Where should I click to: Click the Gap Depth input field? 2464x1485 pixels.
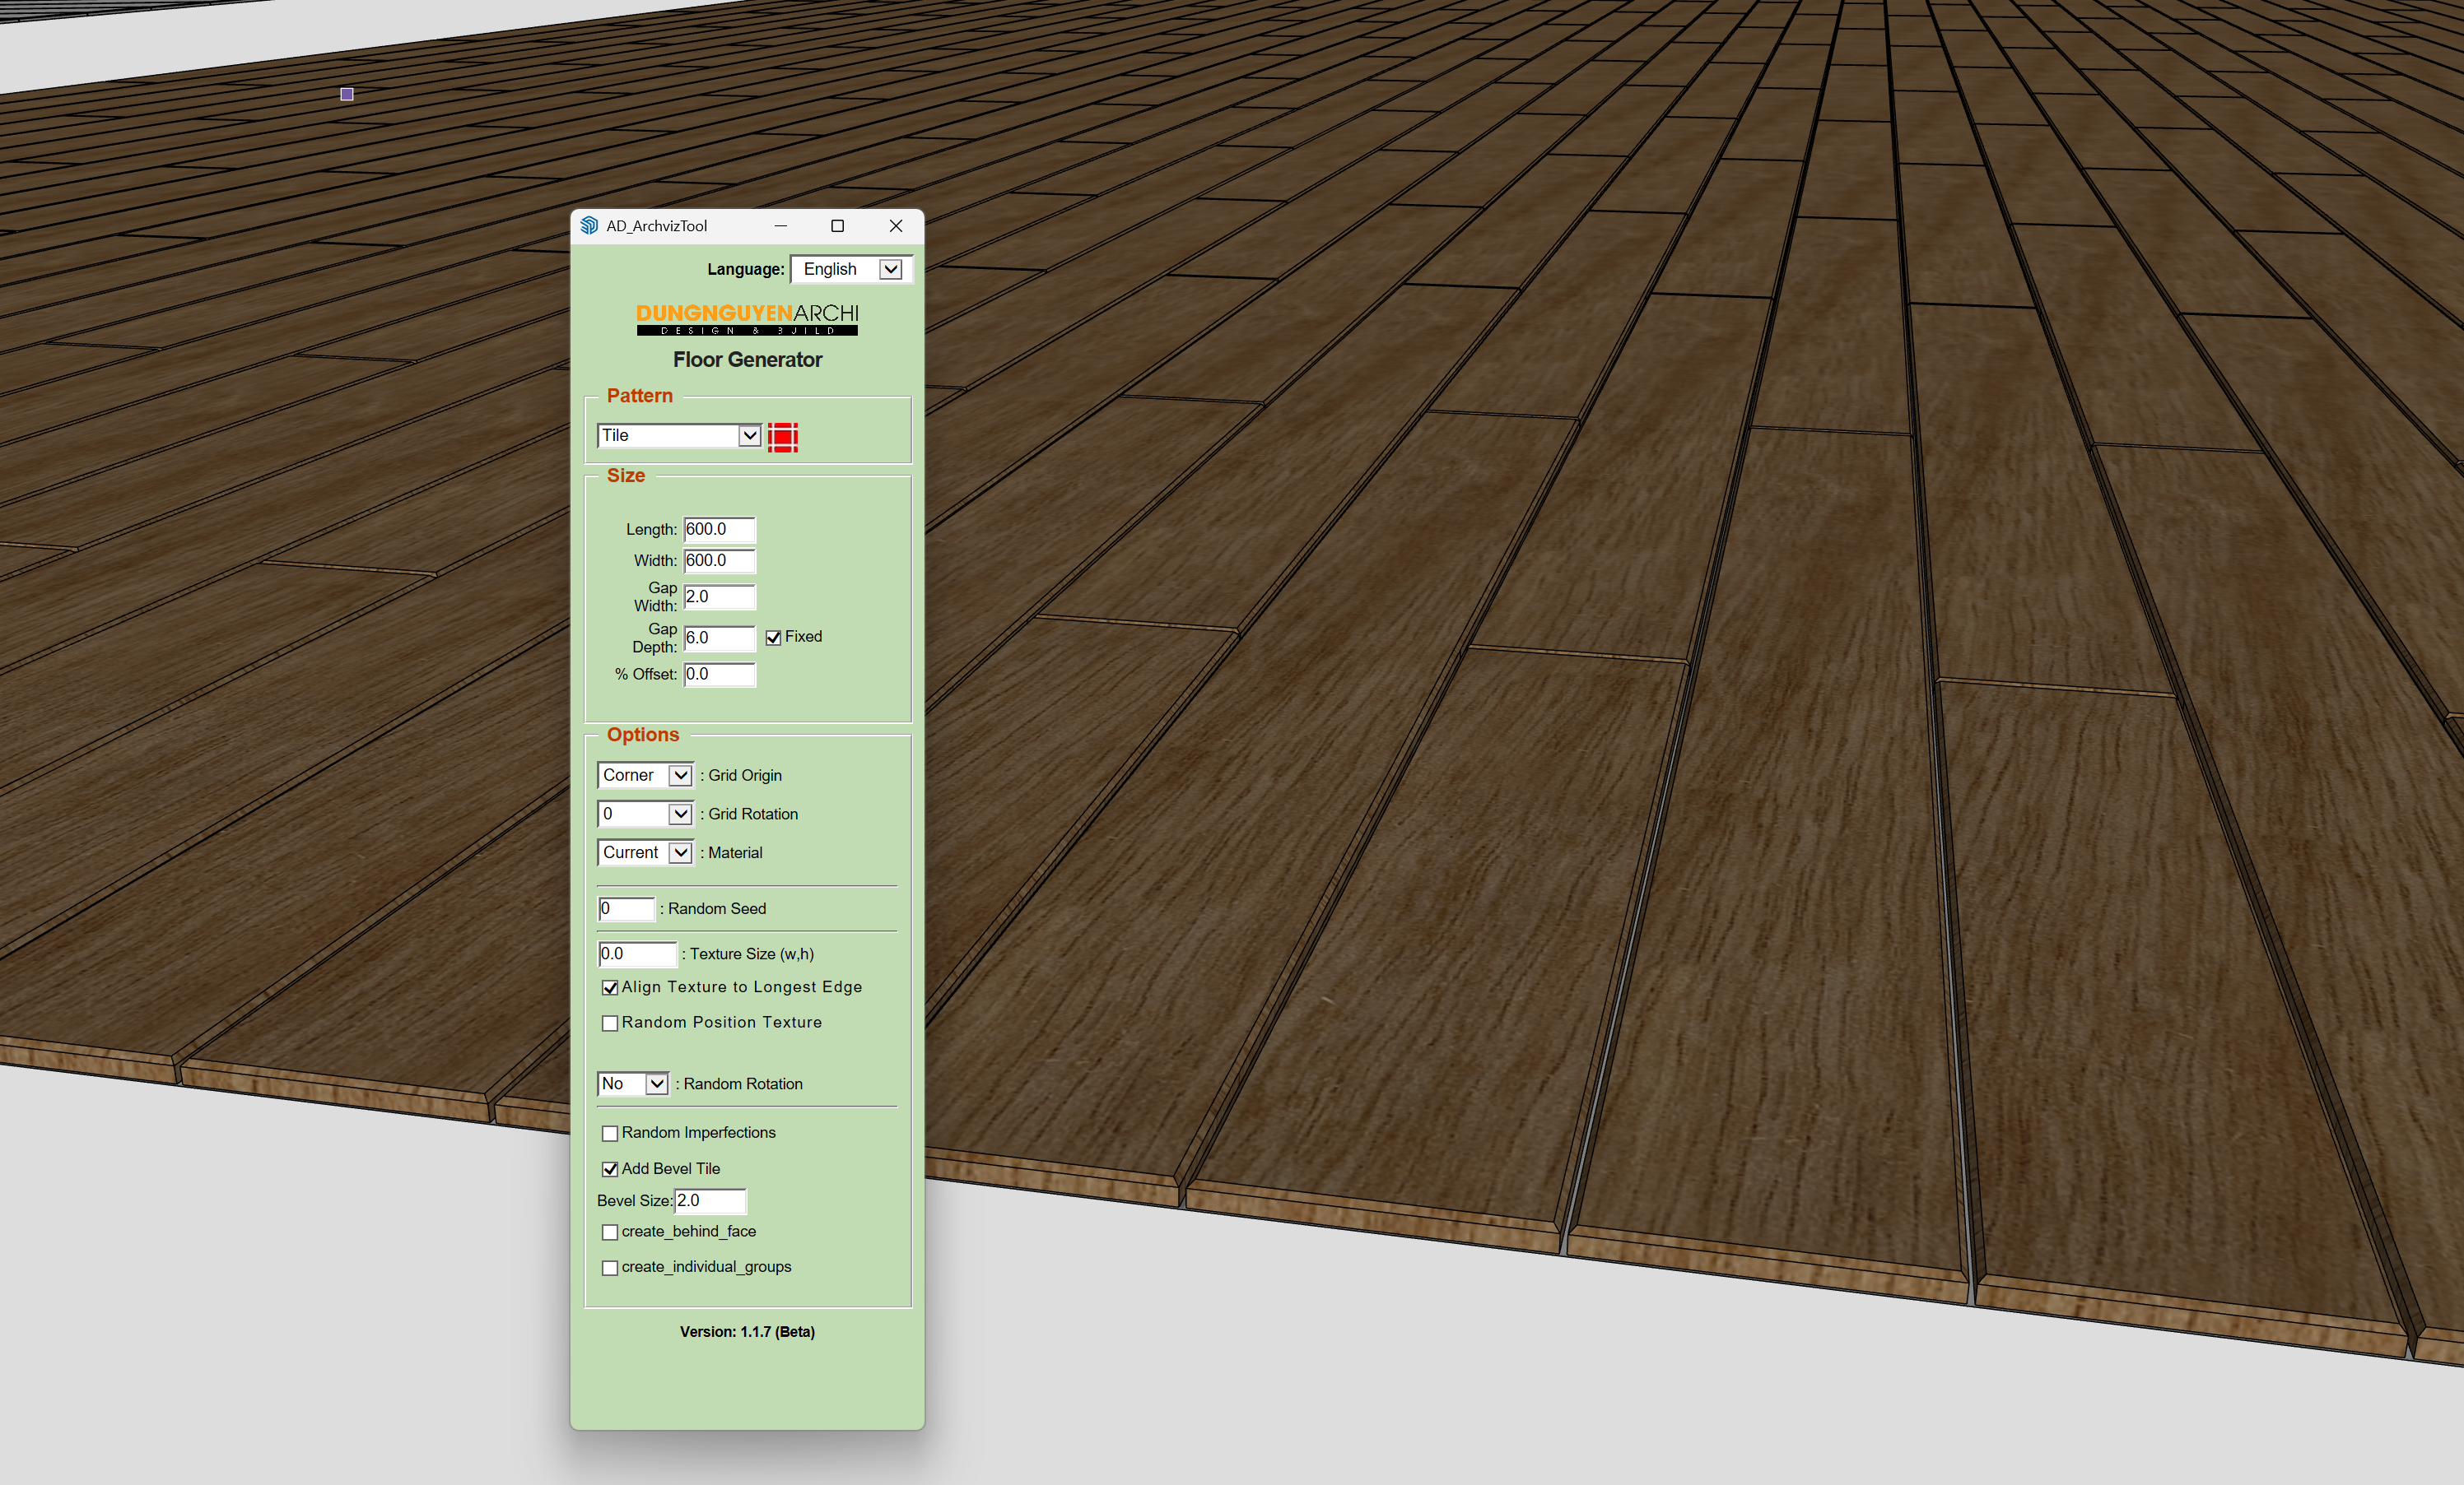click(719, 638)
